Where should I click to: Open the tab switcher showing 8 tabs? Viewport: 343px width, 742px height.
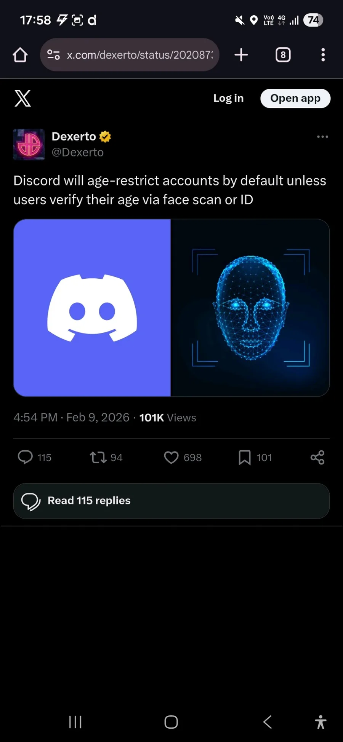pos(283,55)
